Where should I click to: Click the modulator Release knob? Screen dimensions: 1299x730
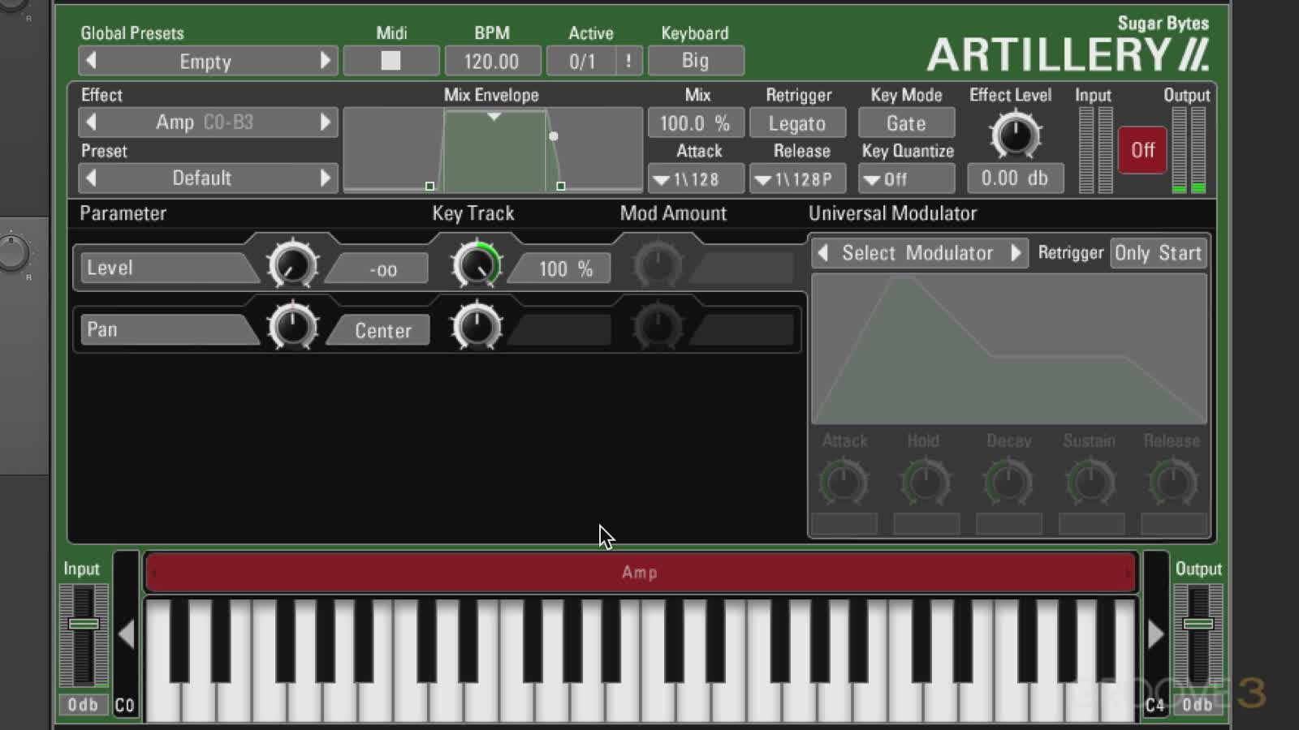click(1173, 483)
